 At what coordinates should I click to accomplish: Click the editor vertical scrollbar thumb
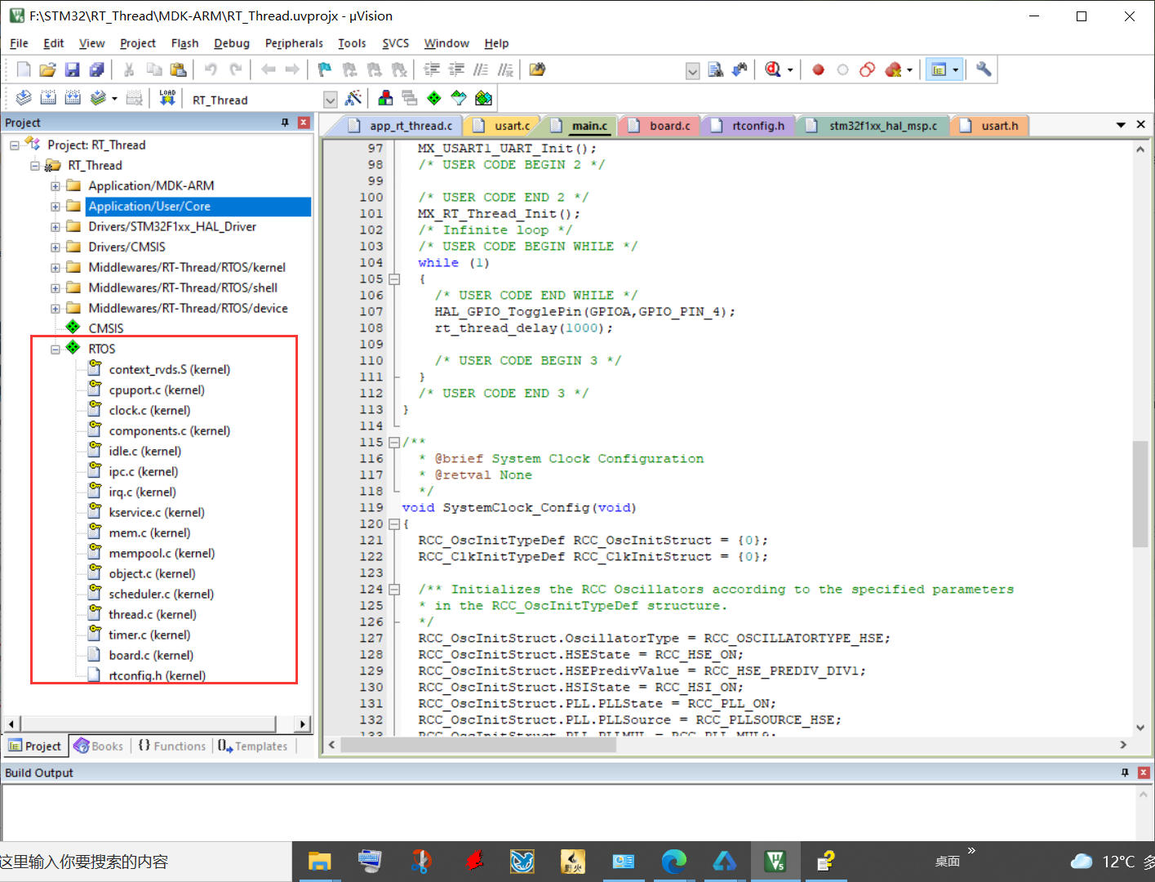(1140, 493)
